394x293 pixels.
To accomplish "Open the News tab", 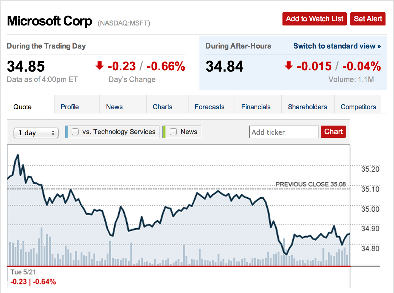I will pyautogui.click(x=114, y=107).
